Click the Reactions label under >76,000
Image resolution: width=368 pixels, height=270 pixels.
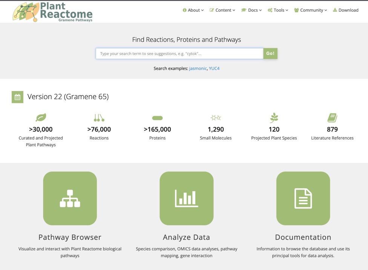pos(99,138)
